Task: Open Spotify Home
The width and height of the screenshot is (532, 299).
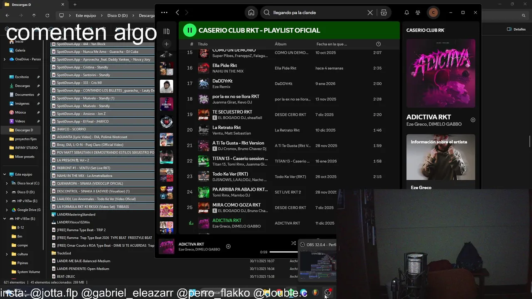Action: [x=251, y=12]
